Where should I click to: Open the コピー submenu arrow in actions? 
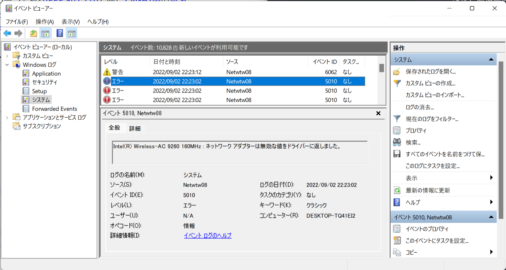[x=491, y=252]
